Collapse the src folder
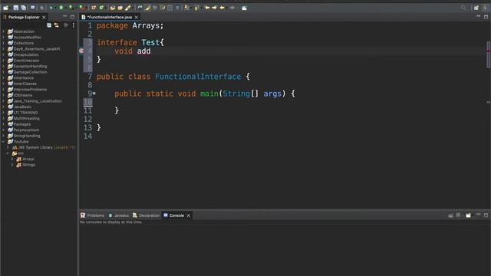The height and width of the screenshot is (276, 491). coord(8,153)
